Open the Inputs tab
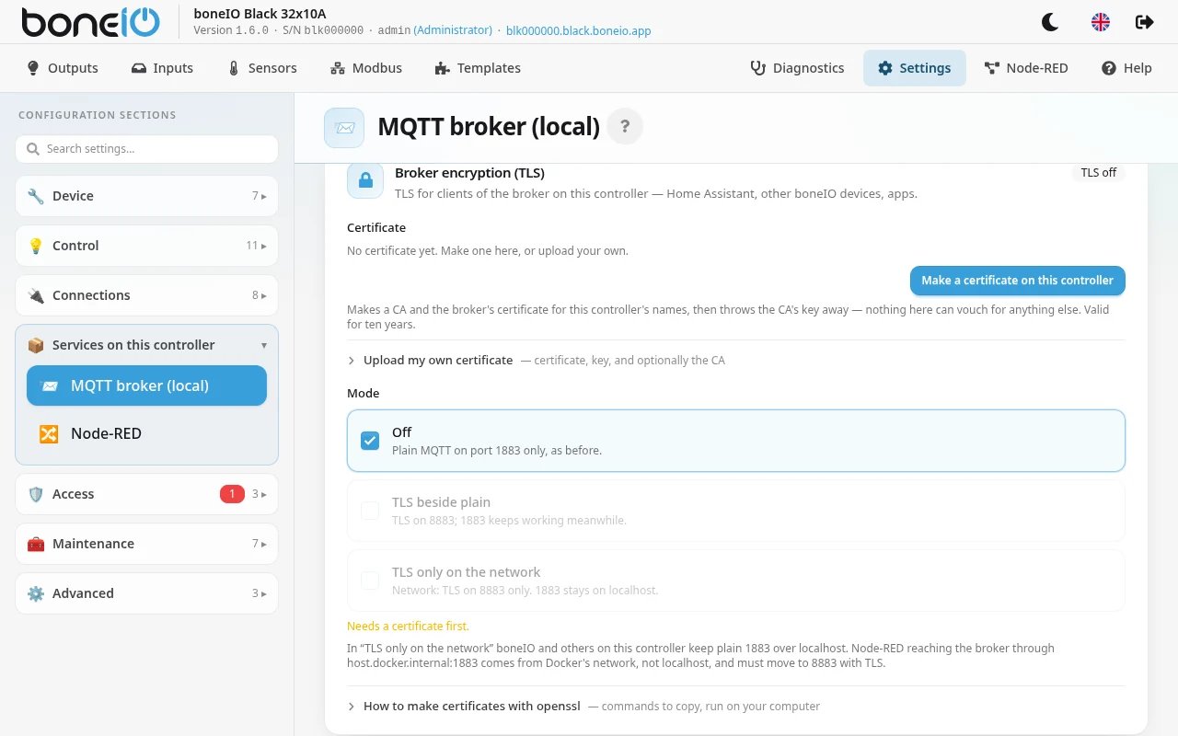 (x=162, y=68)
